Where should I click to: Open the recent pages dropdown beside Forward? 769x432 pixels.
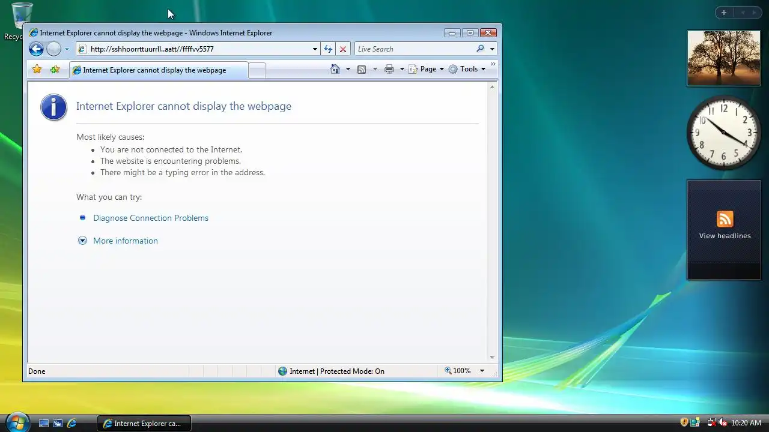click(67, 49)
